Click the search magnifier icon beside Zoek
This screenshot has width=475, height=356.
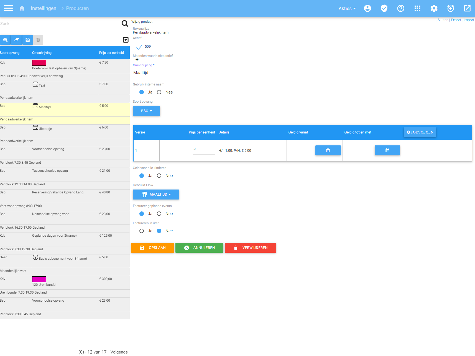tap(125, 24)
